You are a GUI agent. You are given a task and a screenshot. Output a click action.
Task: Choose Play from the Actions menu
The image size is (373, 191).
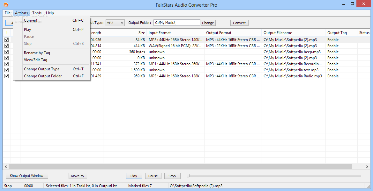point(52,30)
